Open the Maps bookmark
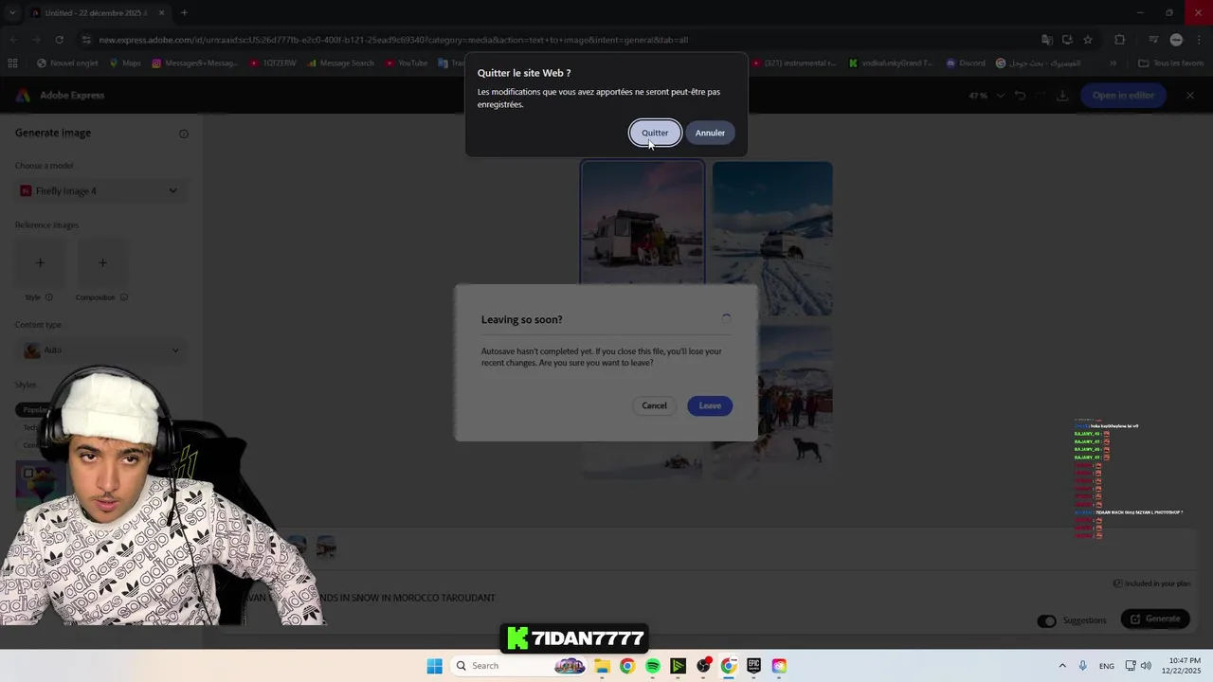The width and height of the screenshot is (1213, 682). [125, 63]
